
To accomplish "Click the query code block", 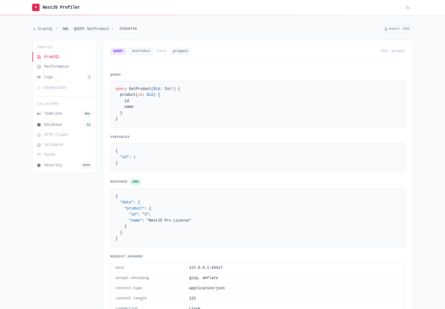I will click(258, 104).
